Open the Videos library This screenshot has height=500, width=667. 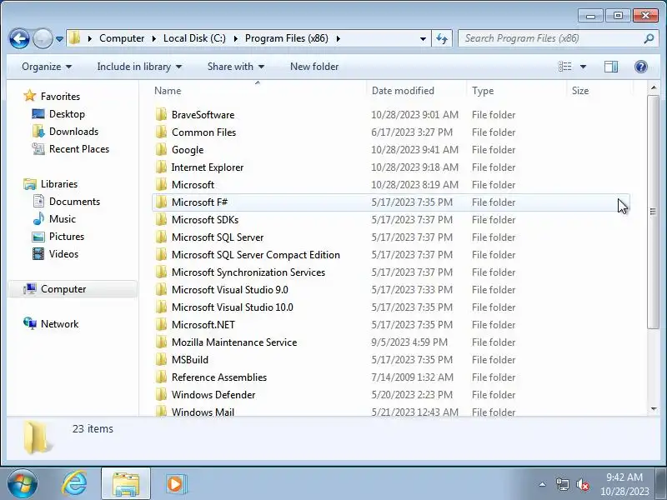tap(55, 254)
